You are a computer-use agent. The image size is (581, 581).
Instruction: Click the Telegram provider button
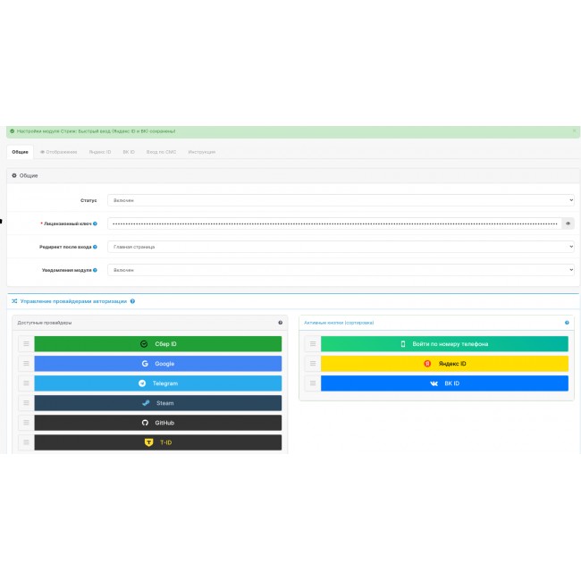pyautogui.click(x=157, y=383)
